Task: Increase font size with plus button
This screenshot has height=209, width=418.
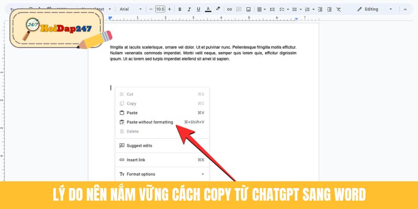Action: [169, 9]
